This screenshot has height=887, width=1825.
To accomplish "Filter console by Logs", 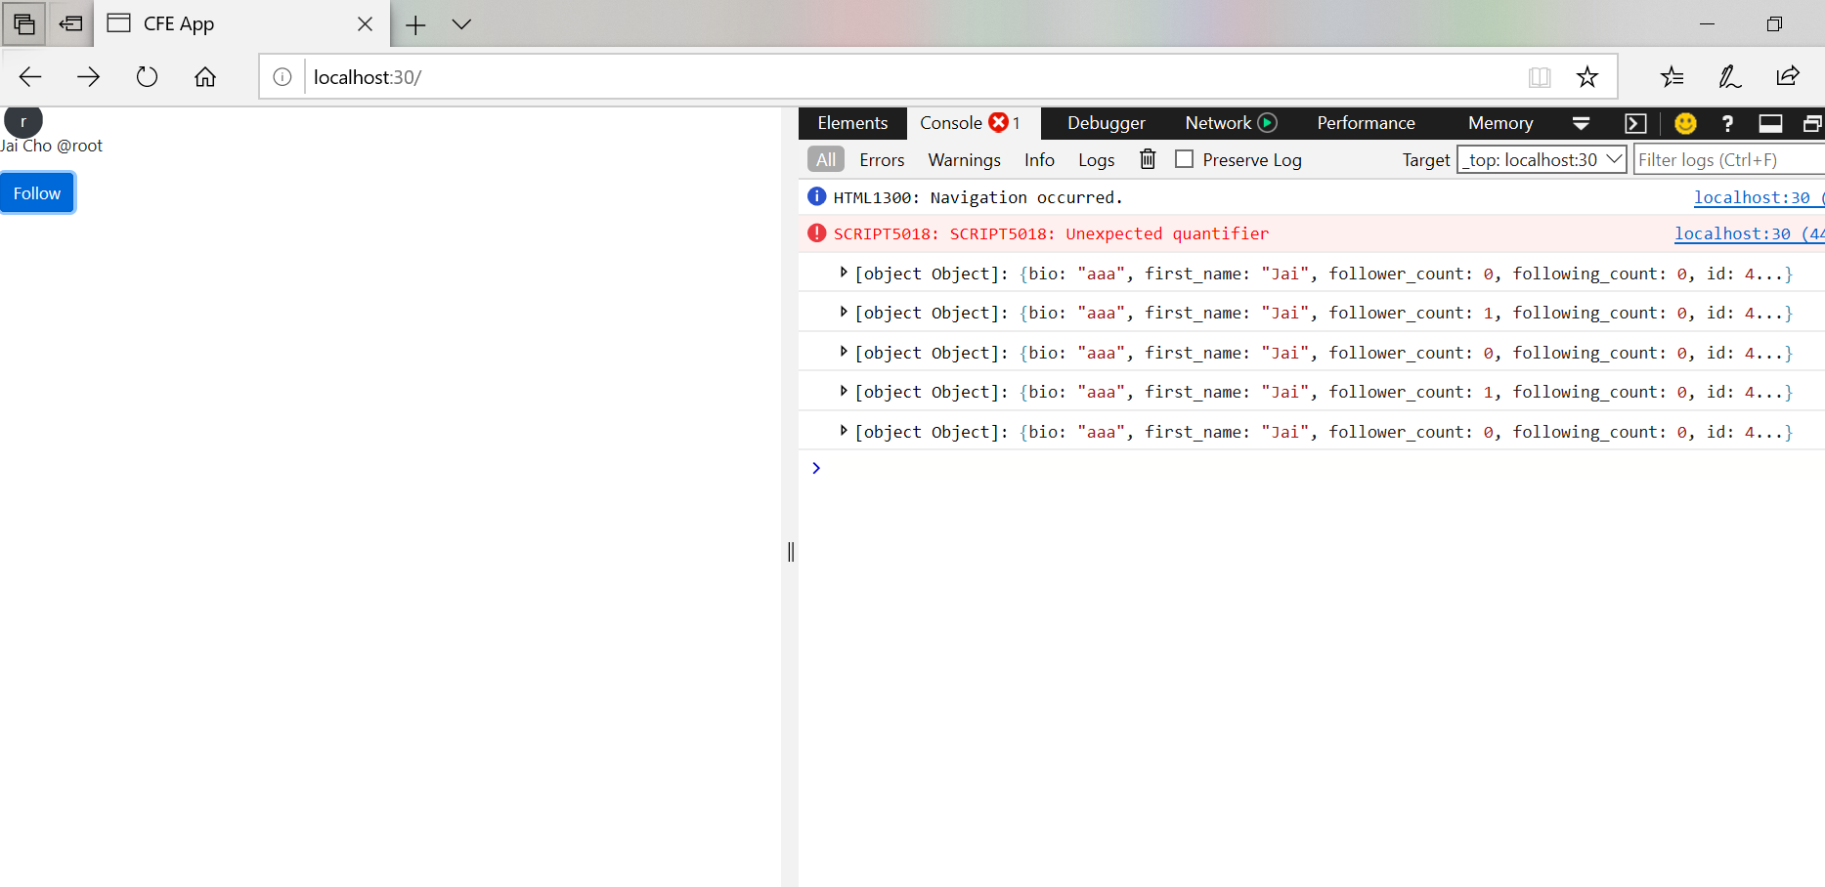I will [1096, 160].
